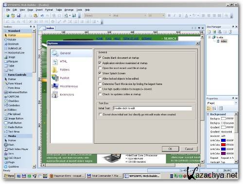Select the Advanced Button tool

click(17, 92)
